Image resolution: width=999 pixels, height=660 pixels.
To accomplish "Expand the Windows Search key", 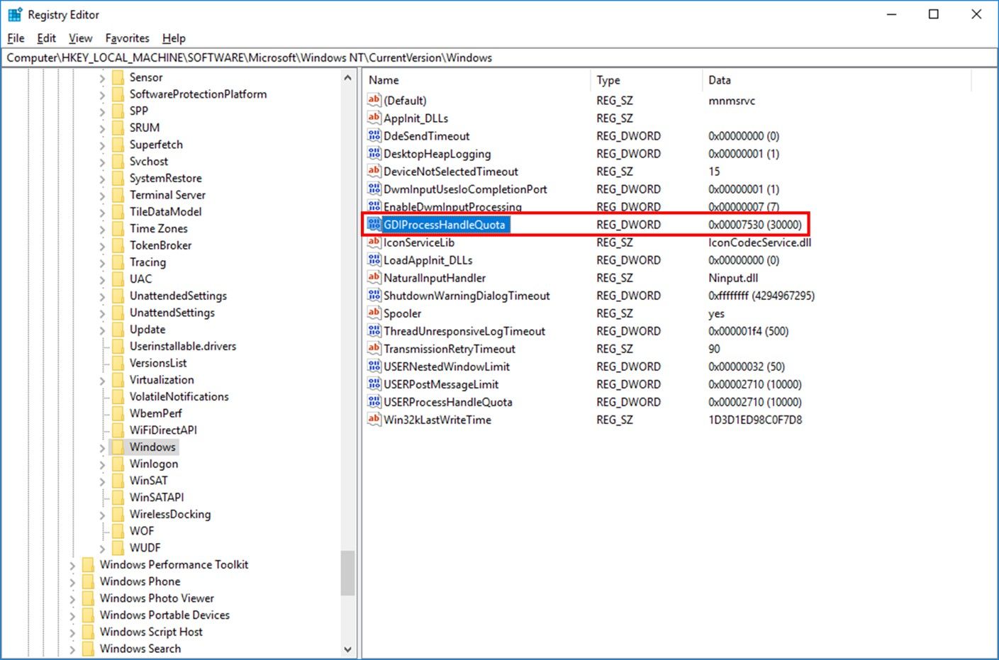I will tap(72, 649).
